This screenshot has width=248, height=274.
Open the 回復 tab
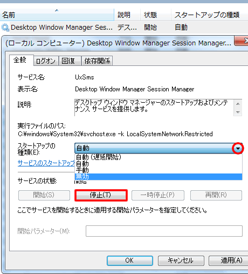(70, 61)
